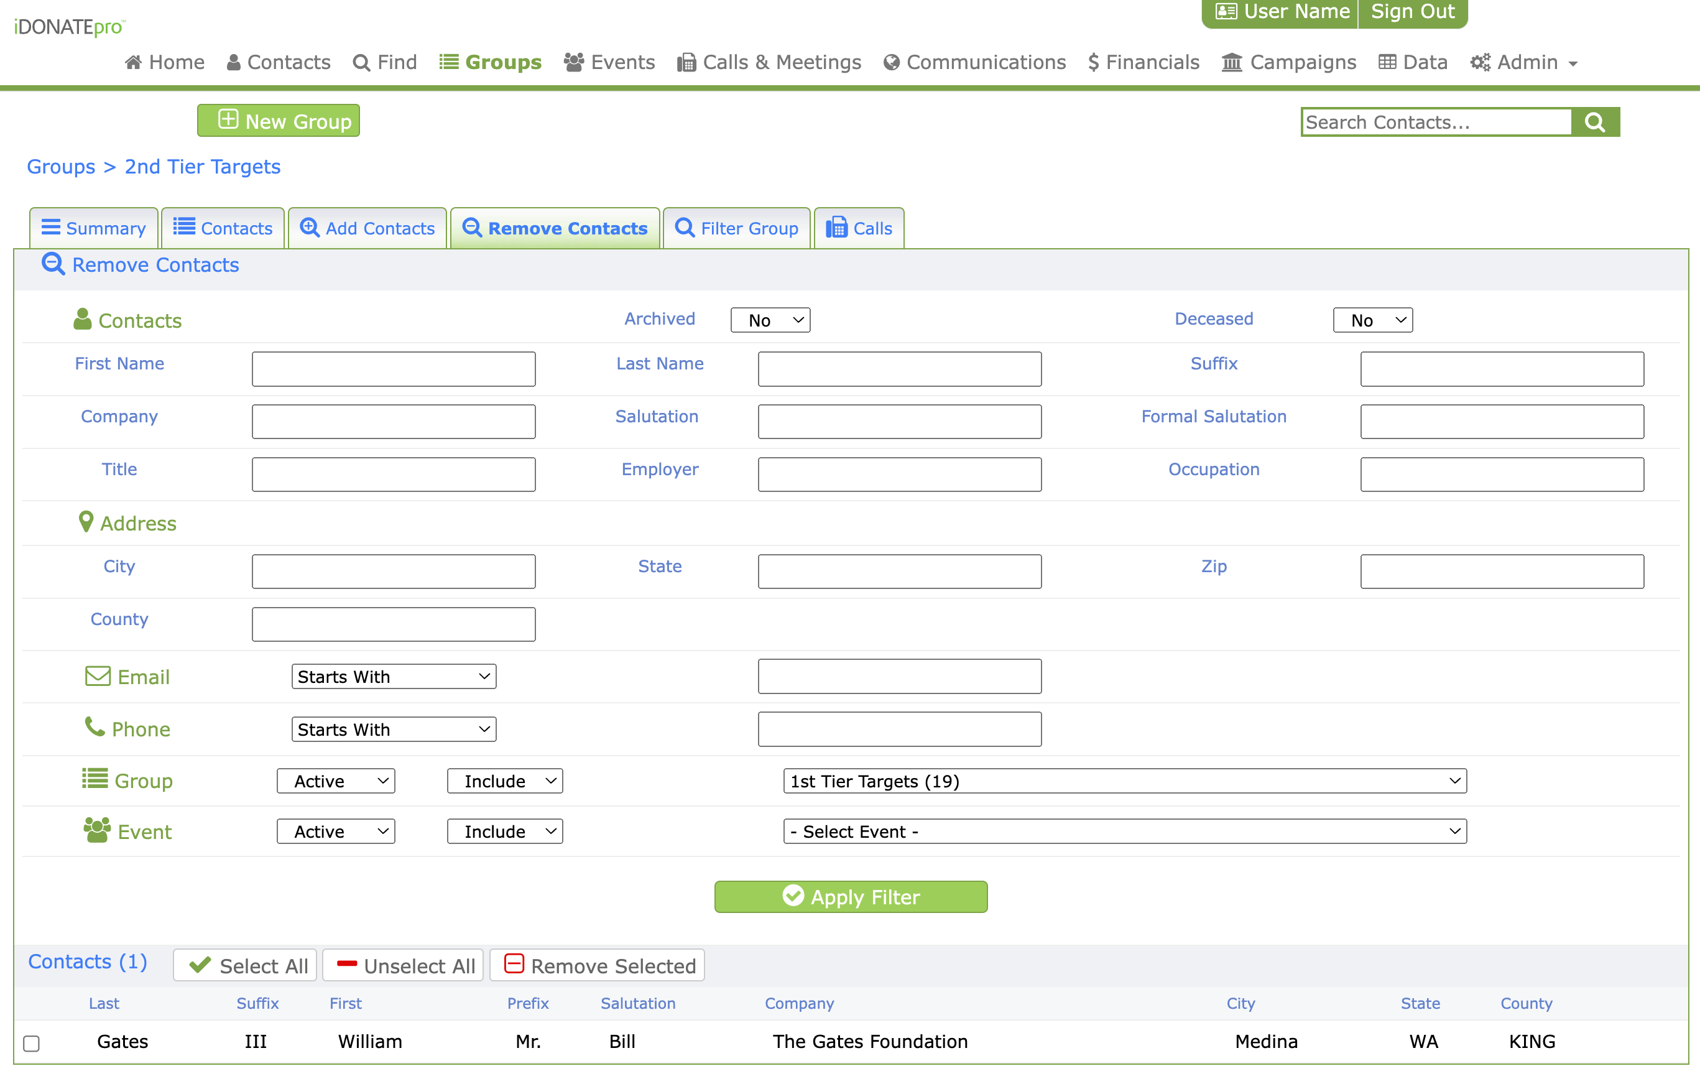Switch to the Summary tab

tap(94, 228)
